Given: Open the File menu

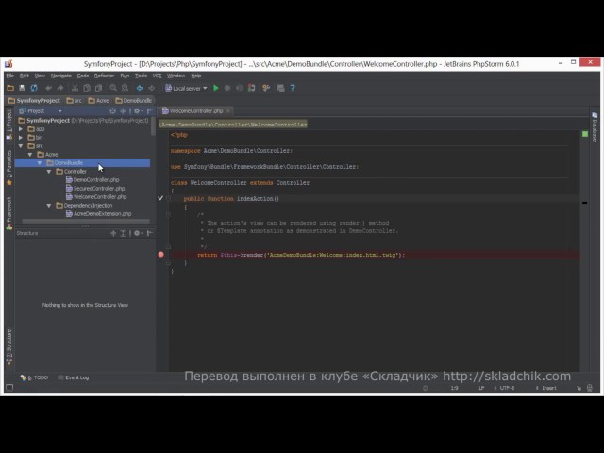Looking at the screenshot, I should coord(10,75).
